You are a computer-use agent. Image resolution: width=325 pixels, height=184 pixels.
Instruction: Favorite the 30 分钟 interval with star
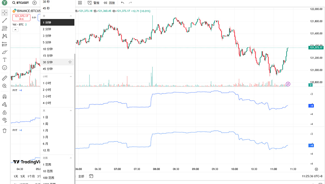click(70, 62)
